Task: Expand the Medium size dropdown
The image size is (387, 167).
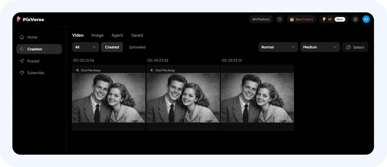Action: [x=320, y=47]
